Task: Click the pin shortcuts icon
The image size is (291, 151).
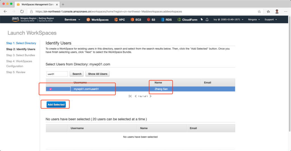Action: coord(202,20)
